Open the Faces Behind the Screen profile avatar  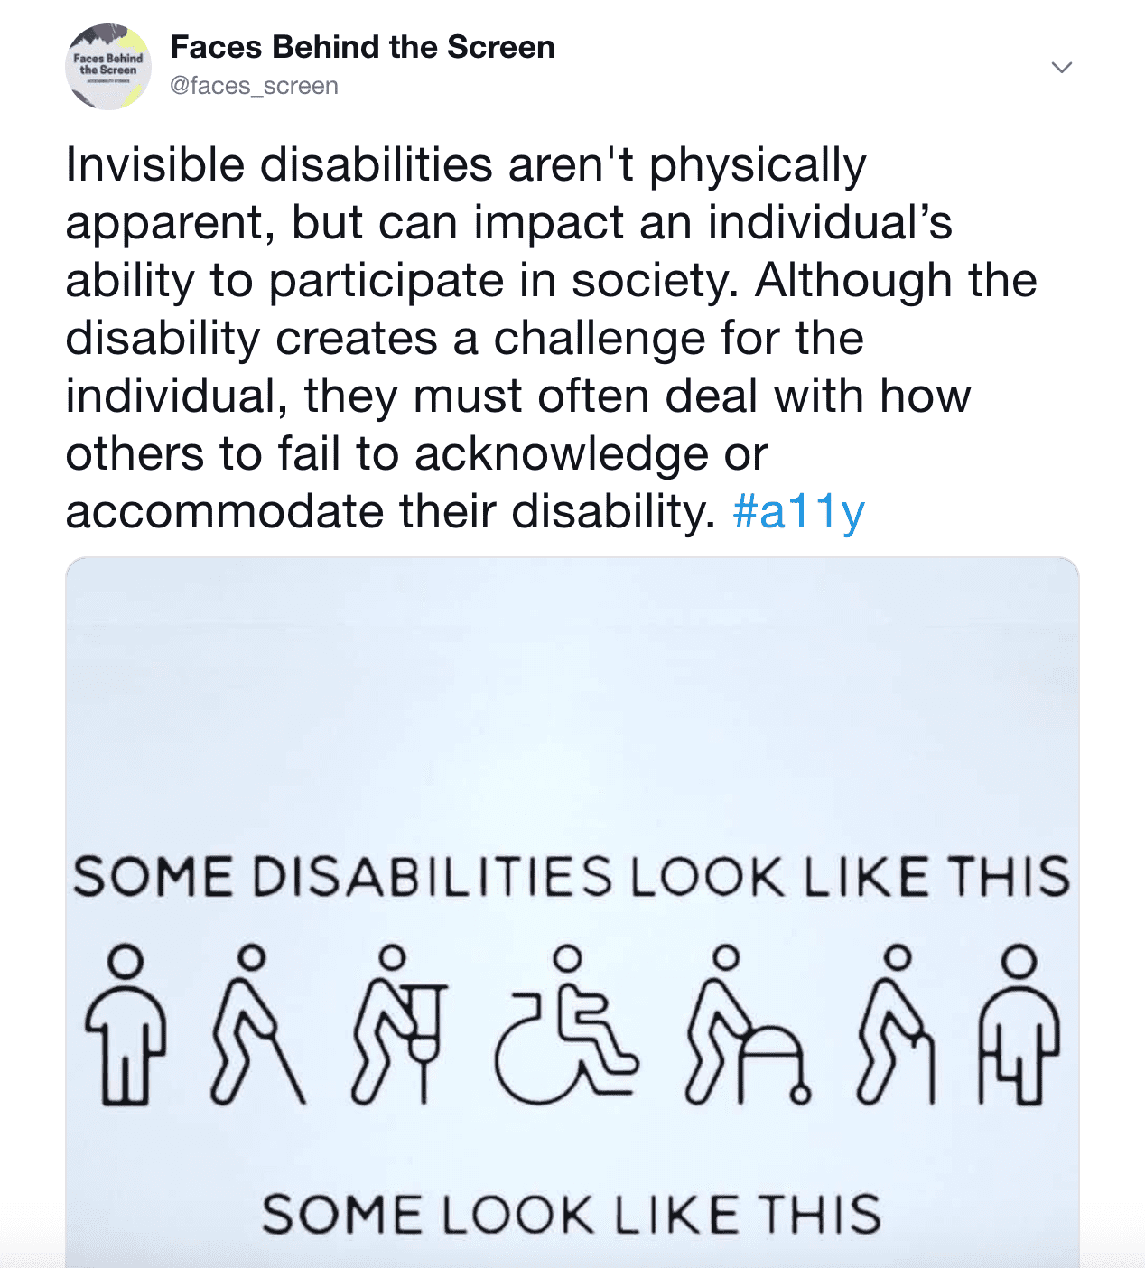coord(108,67)
